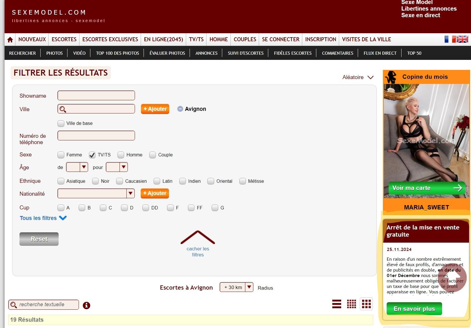Remove Avignon using the minus icon

point(180,109)
